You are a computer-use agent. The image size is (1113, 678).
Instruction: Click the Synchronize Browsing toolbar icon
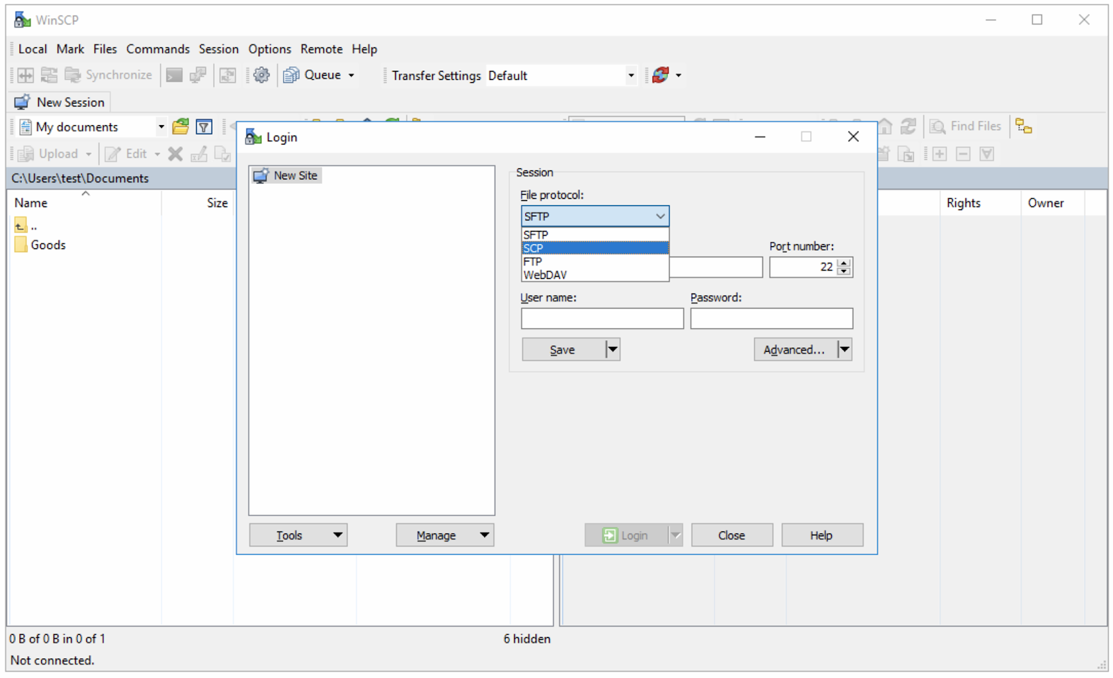(x=49, y=75)
